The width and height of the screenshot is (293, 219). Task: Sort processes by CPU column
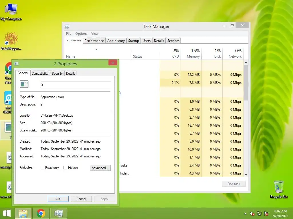(x=170, y=54)
